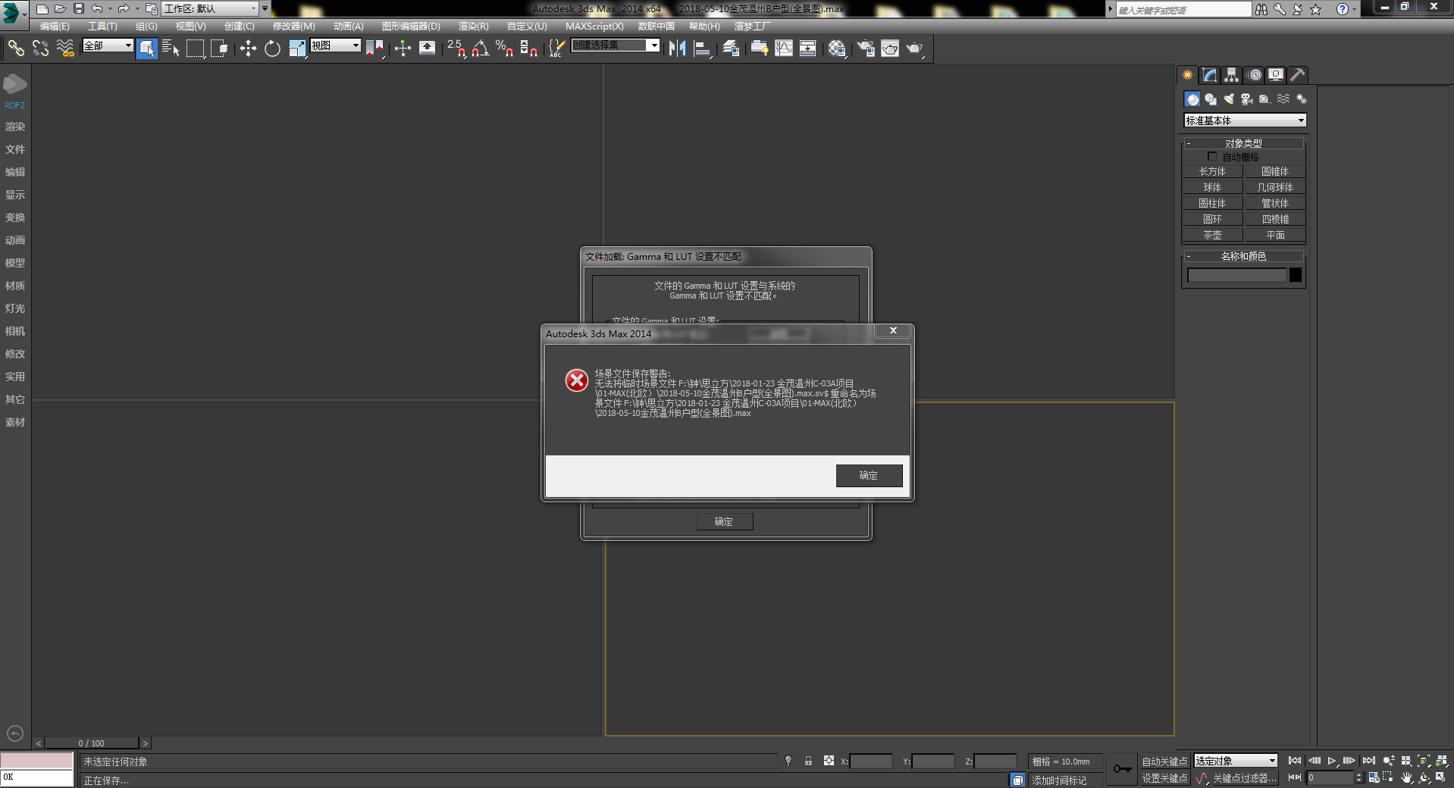This screenshot has height=788, width=1454.
Task: Toggle the 2.5D Snaps button
Action: (456, 48)
